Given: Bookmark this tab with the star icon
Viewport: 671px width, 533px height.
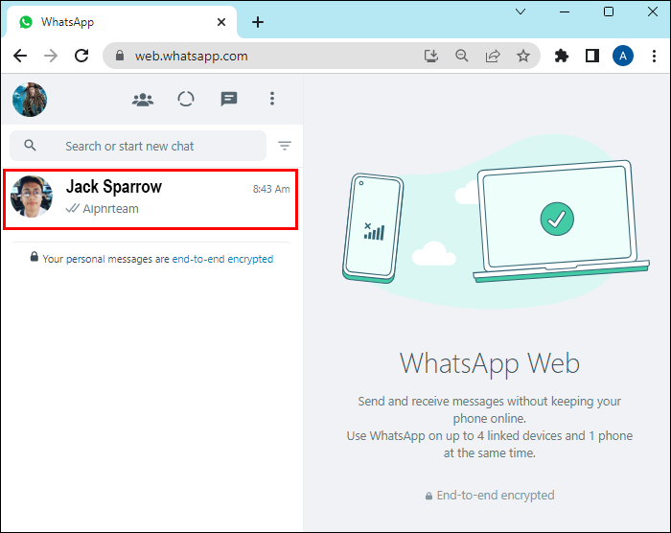Looking at the screenshot, I should pos(523,56).
